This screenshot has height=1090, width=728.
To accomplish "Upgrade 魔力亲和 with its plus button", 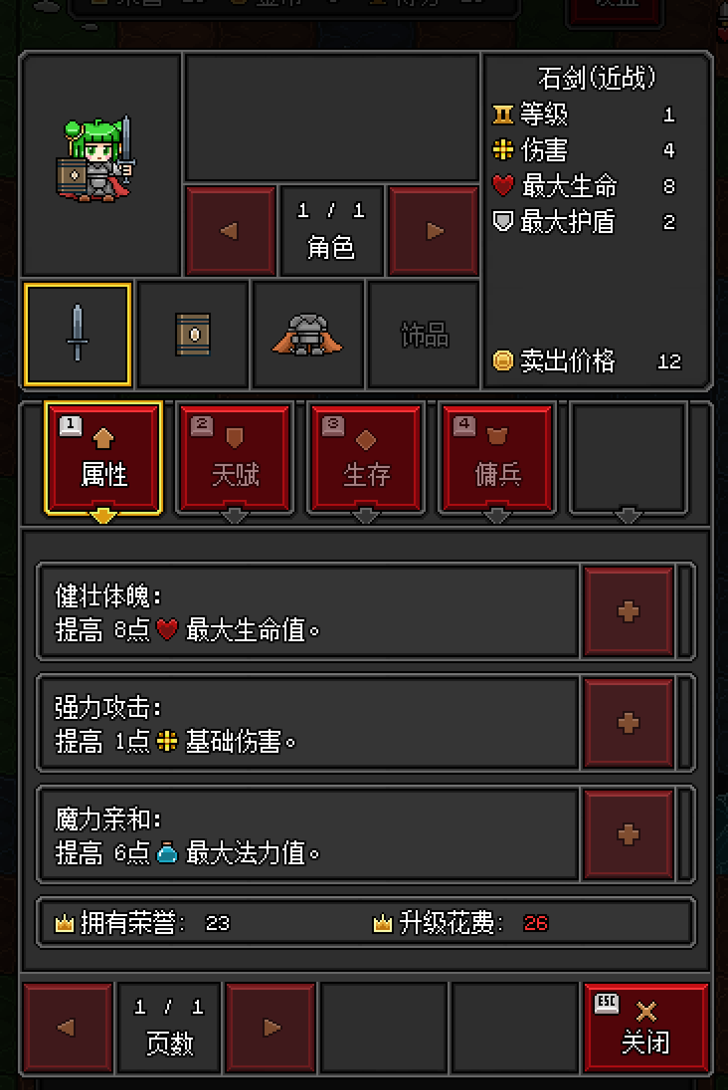I will click(629, 834).
